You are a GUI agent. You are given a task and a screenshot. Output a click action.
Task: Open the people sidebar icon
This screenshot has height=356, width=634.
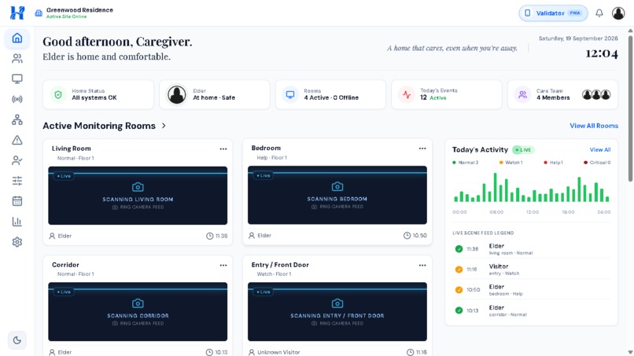17,59
